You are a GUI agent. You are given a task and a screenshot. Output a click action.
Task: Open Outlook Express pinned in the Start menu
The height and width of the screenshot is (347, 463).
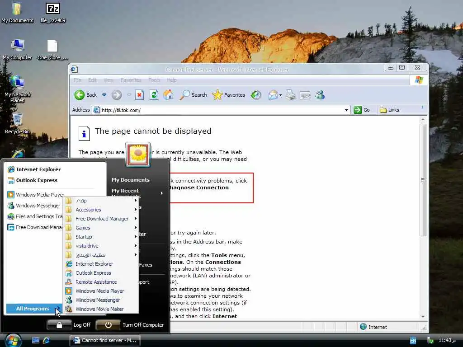click(56, 180)
